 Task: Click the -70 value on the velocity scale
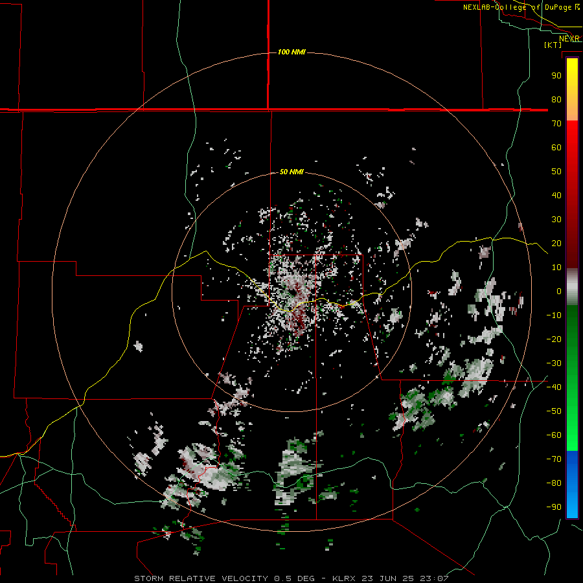coord(554,459)
